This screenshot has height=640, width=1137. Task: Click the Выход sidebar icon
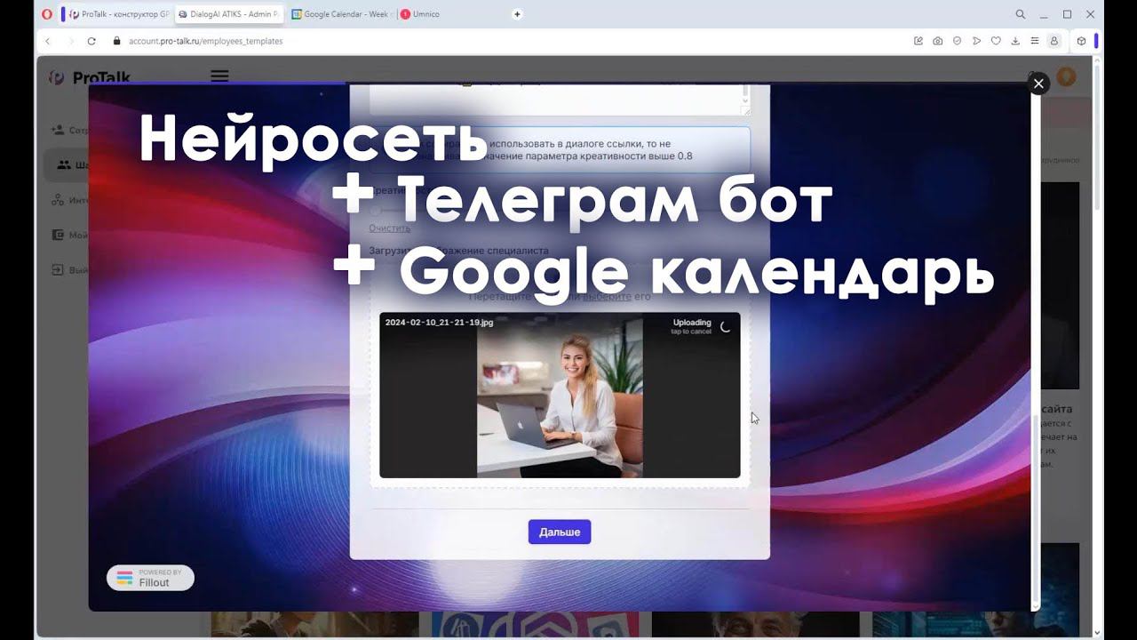click(57, 269)
